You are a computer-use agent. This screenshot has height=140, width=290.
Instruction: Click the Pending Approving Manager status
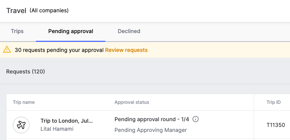tap(150, 130)
